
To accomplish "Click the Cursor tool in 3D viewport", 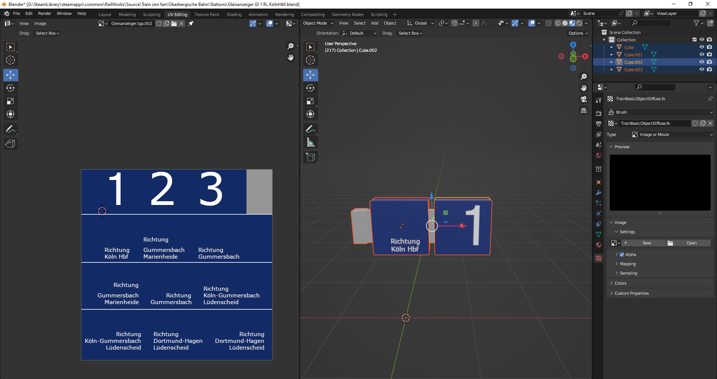I will click(310, 60).
